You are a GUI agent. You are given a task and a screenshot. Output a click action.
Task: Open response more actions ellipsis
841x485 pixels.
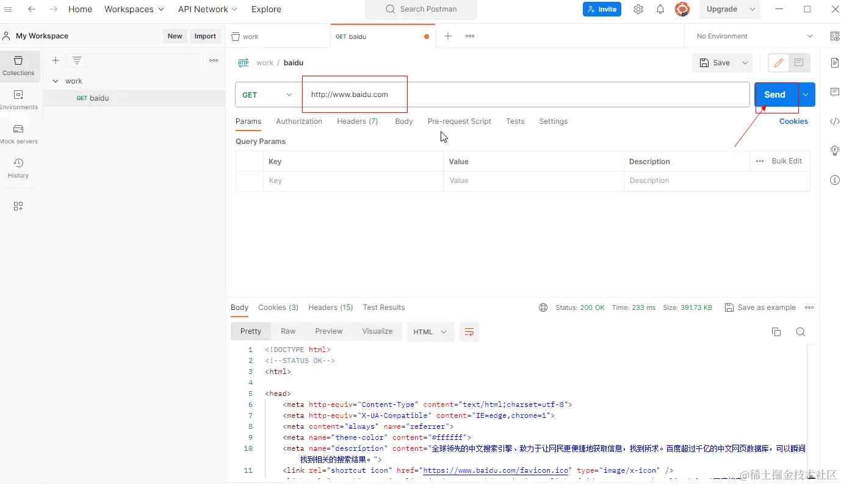[x=809, y=307]
